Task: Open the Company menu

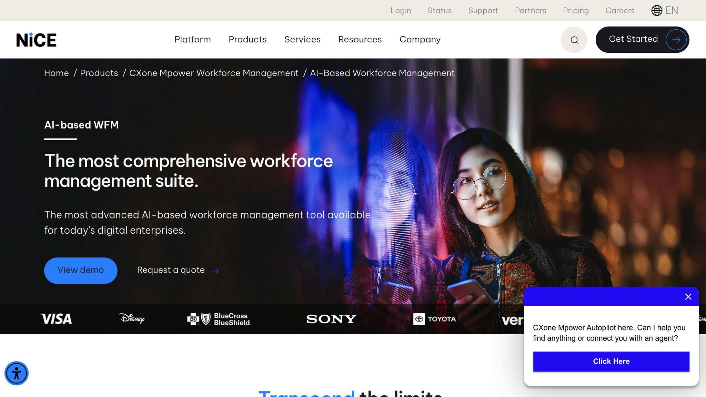Action: click(x=420, y=40)
